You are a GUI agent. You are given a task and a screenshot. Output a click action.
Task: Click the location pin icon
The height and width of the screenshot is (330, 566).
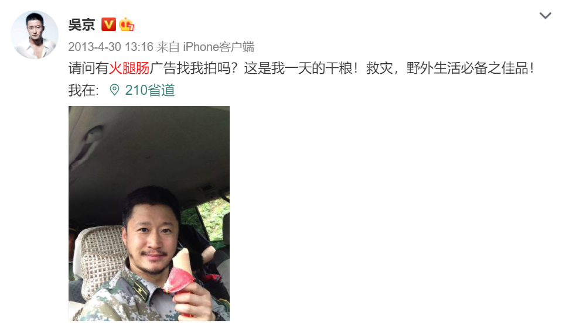pyautogui.click(x=114, y=90)
